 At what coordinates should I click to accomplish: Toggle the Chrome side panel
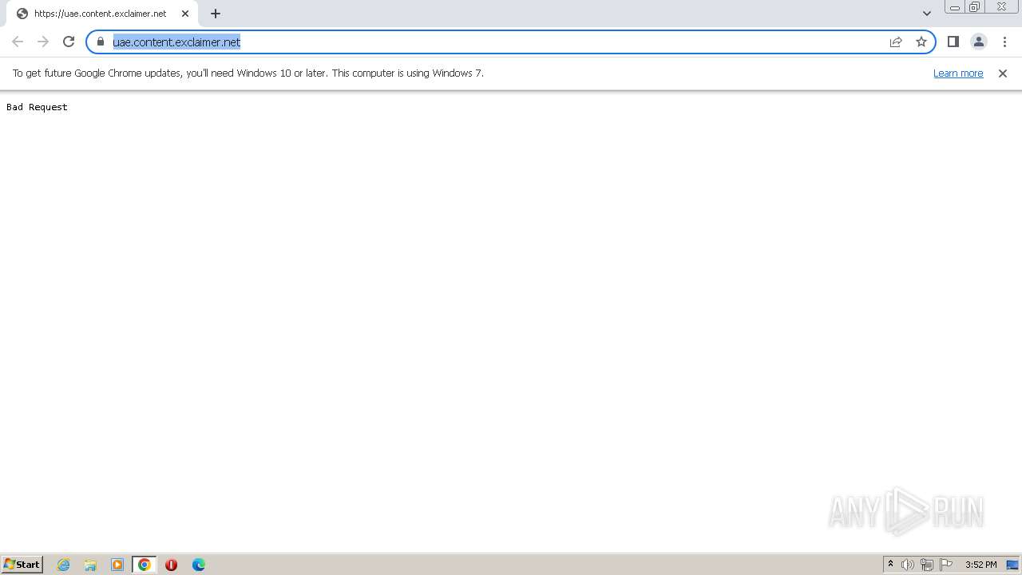coord(953,42)
